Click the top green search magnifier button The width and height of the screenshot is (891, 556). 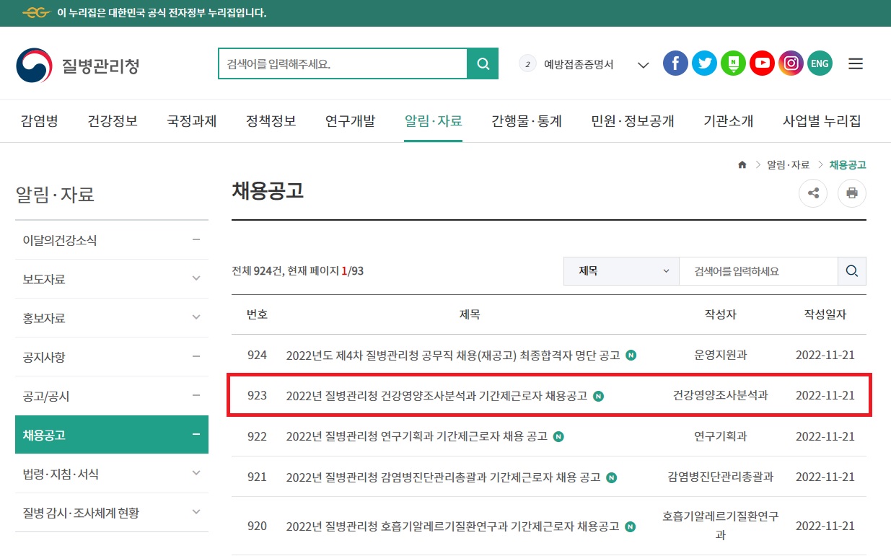pyautogui.click(x=483, y=63)
